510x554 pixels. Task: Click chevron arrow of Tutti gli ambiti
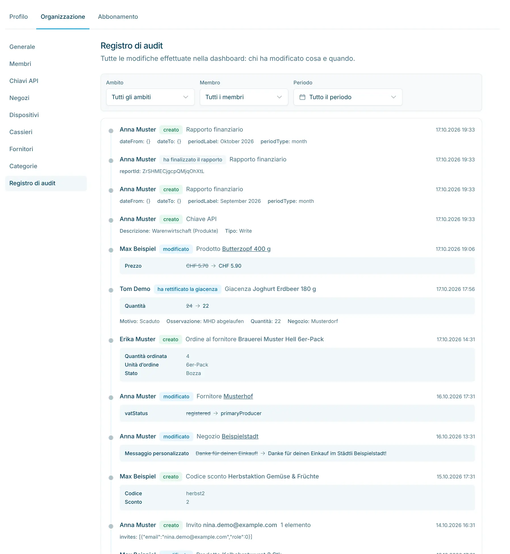point(186,97)
